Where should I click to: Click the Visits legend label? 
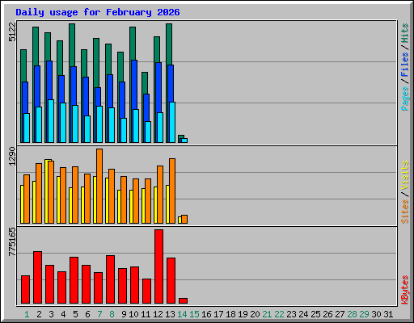click(404, 175)
